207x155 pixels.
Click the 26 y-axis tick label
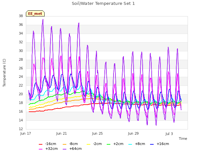[21, 68]
